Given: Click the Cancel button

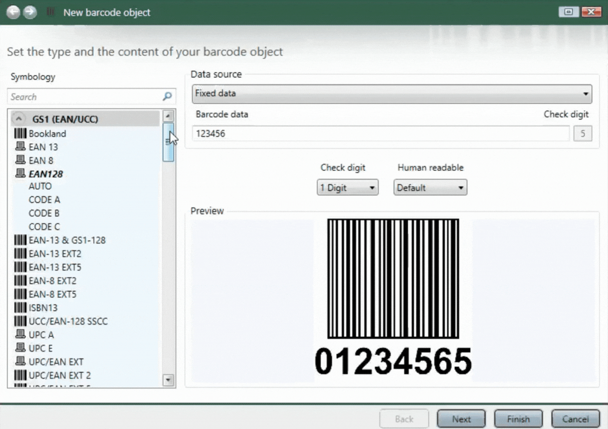Looking at the screenshot, I should click(x=576, y=419).
